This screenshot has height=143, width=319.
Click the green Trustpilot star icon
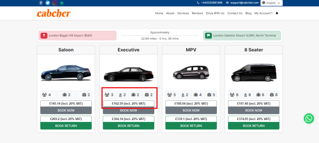(62, 3)
